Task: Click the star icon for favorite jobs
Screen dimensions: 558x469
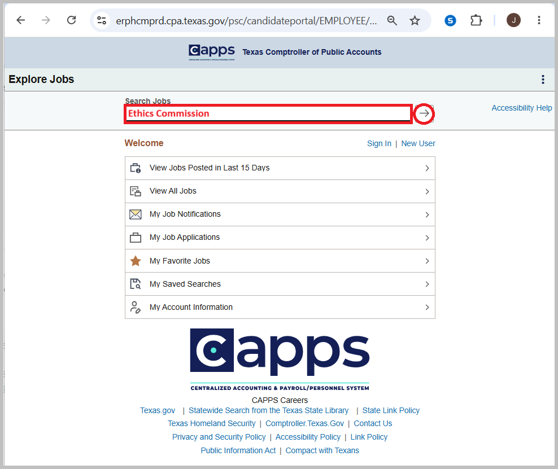Action: [x=136, y=261]
